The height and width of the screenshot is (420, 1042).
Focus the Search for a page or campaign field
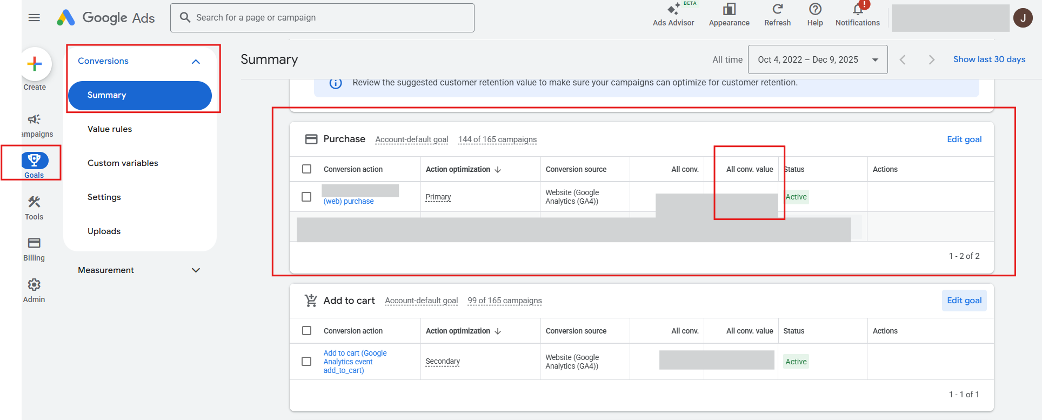click(322, 18)
